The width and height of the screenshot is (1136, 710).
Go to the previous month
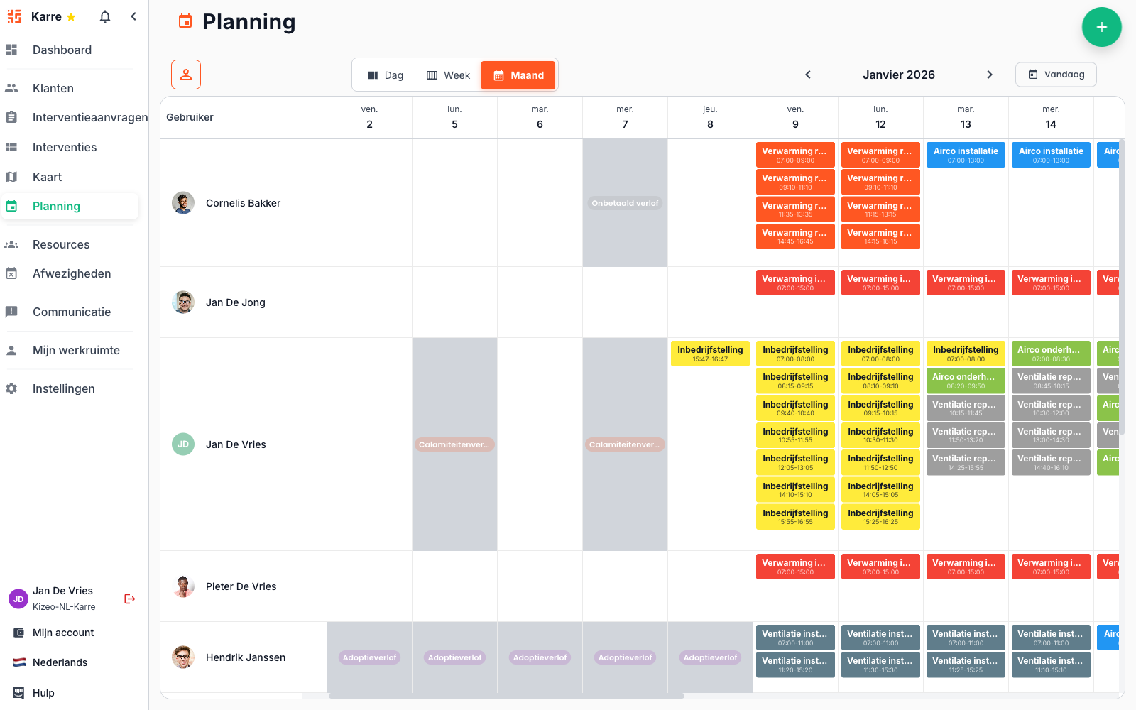point(808,75)
